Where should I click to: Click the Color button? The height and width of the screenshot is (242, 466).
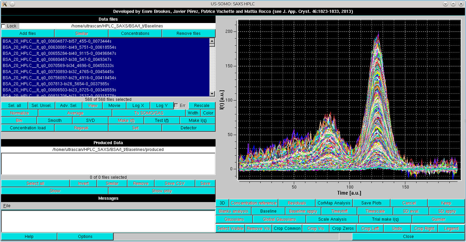coord(208,113)
